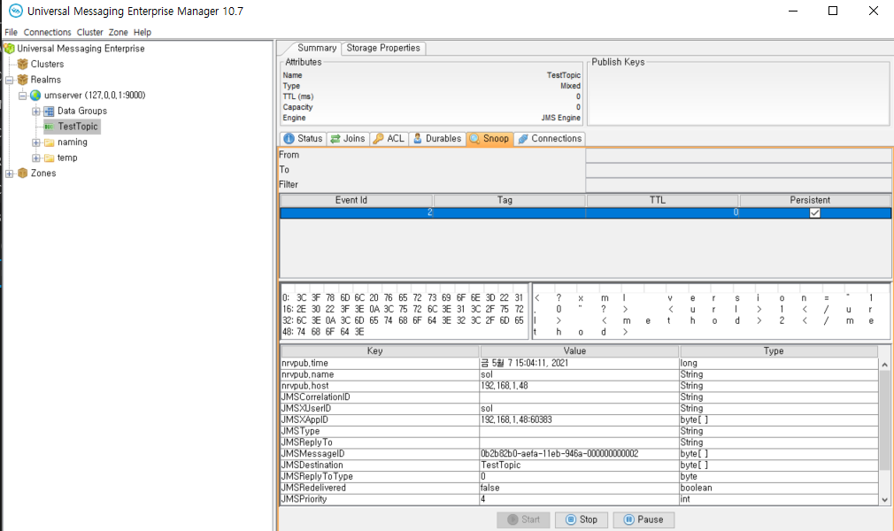The width and height of the screenshot is (894, 531).
Task: Open the ACL tab with key icon
Action: [x=389, y=139]
